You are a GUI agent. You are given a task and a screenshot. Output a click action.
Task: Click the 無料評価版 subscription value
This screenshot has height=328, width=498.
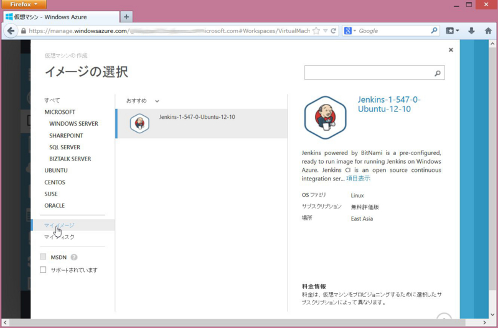pyautogui.click(x=365, y=207)
